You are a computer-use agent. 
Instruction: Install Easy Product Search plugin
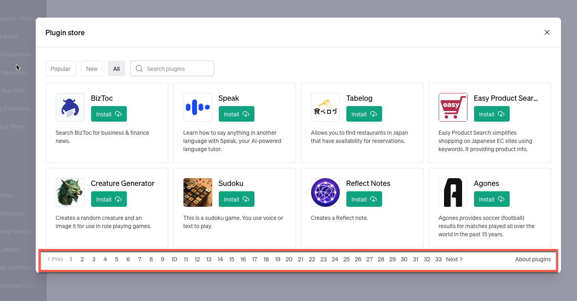click(492, 114)
